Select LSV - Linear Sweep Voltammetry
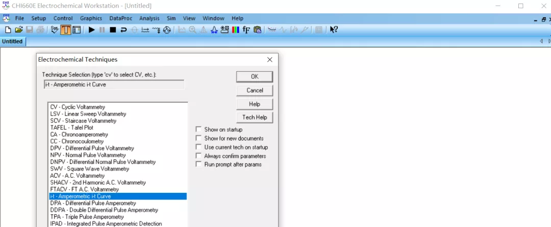Viewport: 551px width, 227px height. (118, 114)
